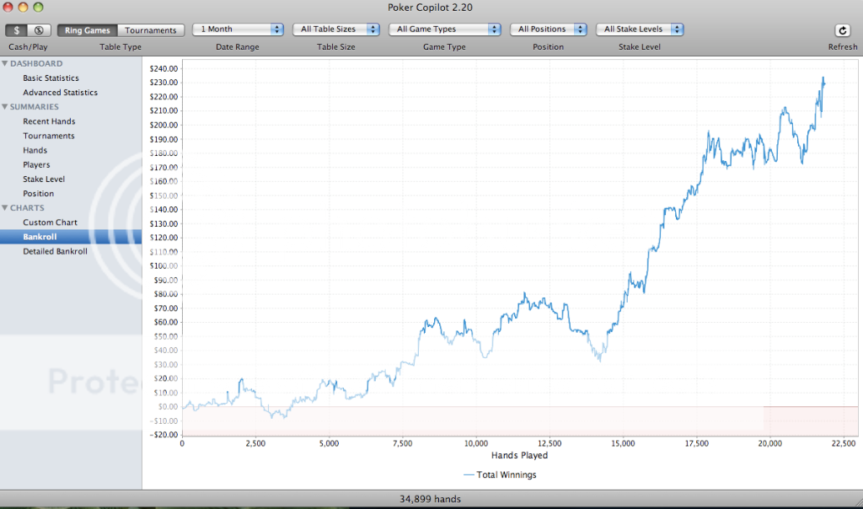Click the yellow minimize window button
This screenshot has height=509, width=863.
pos(23,7)
